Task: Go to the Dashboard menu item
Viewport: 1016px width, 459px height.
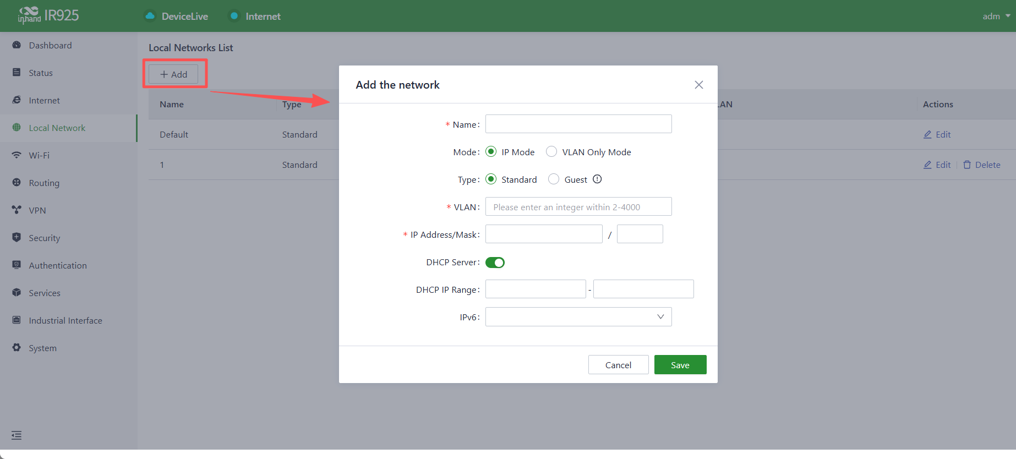Action: pos(68,45)
